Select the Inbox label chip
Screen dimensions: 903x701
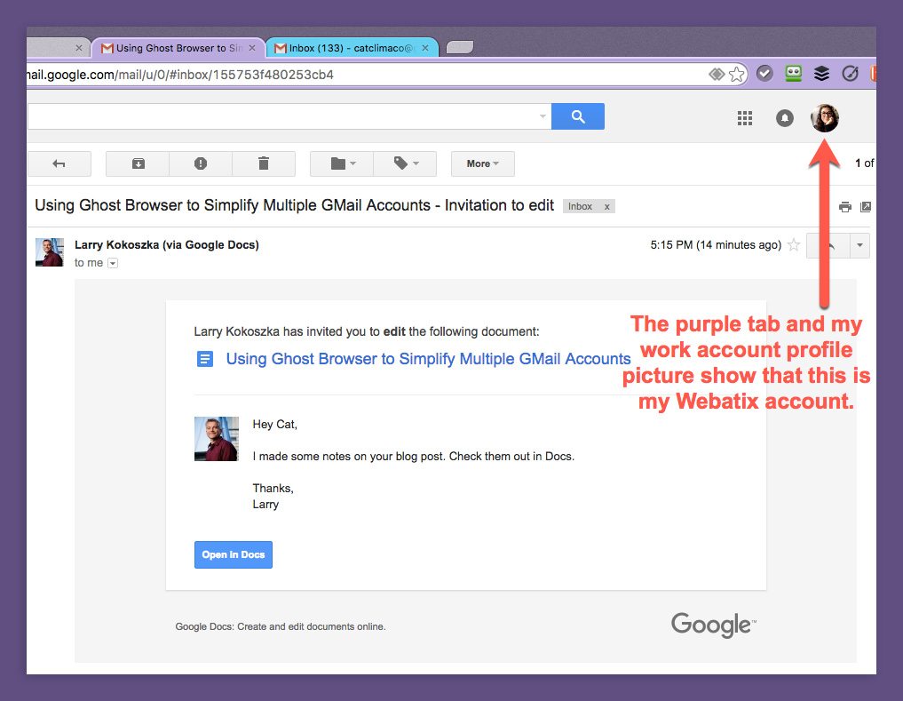580,206
